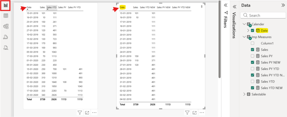Expand the Salestable table node
The width and height of the screenshot is (287, 117).
[x=244, y=94]
